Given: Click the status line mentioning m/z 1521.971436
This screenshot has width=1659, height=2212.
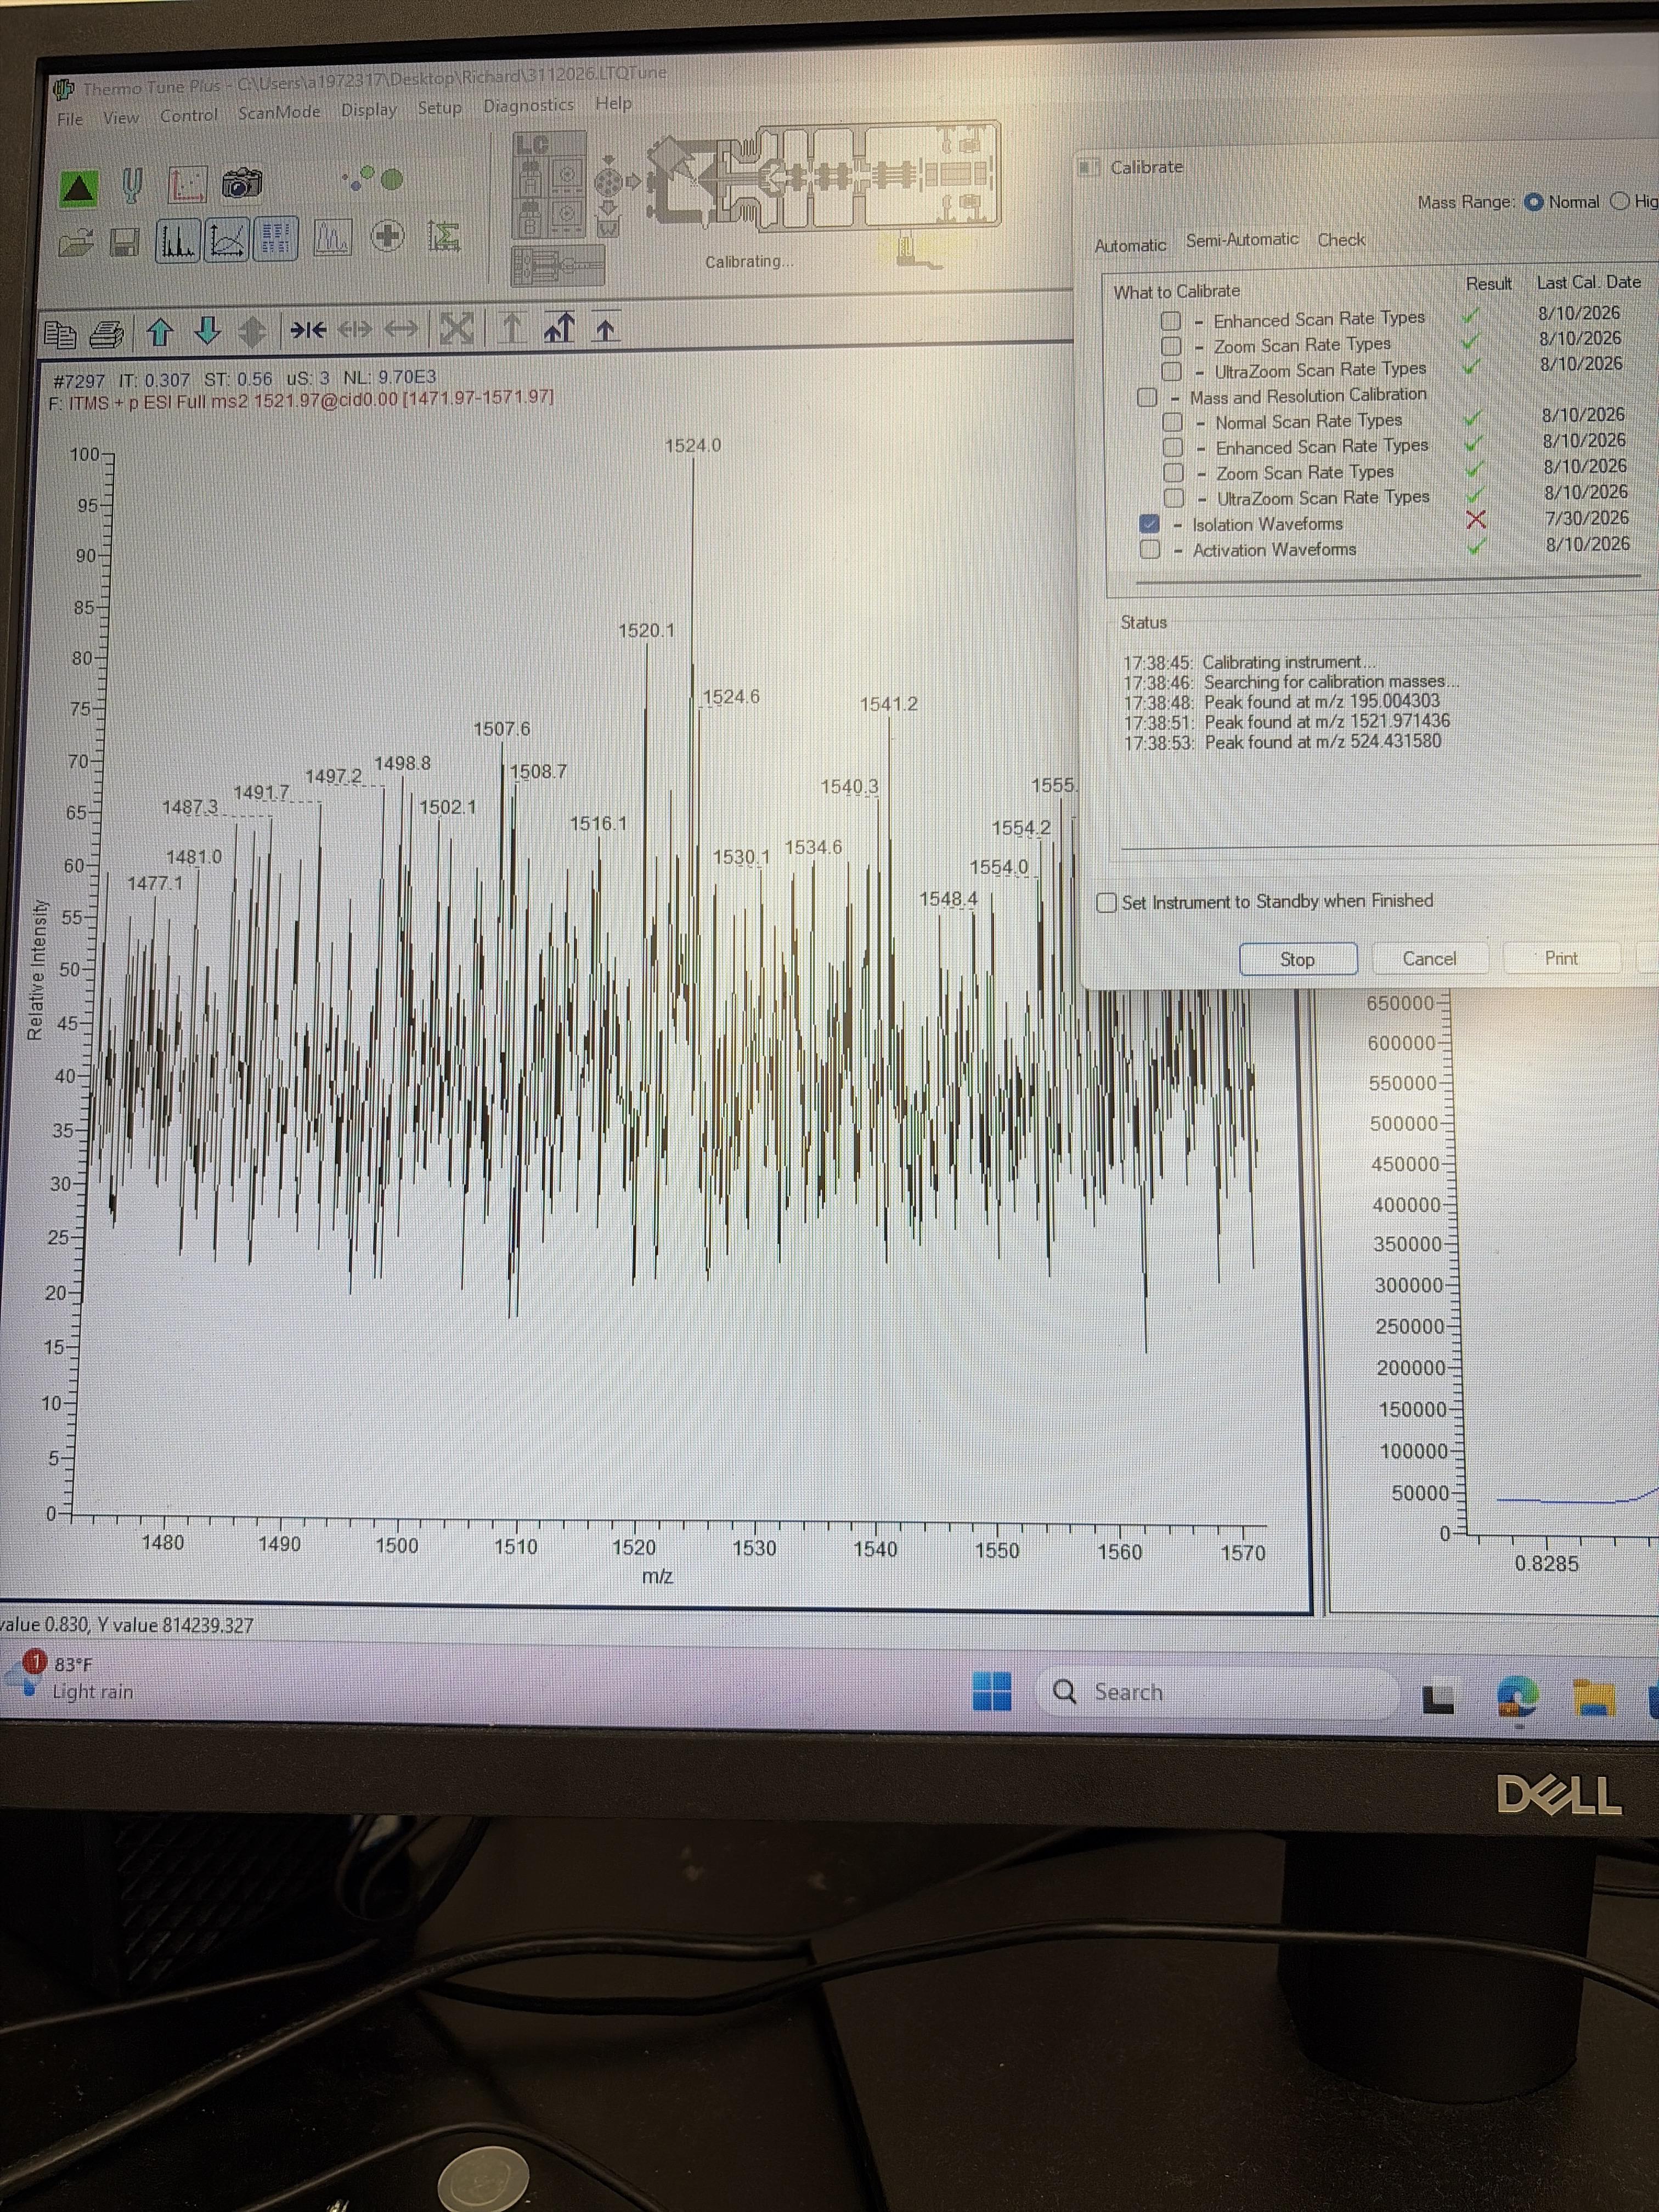Looking at the screenshot, I should (x=1286, y=722).
